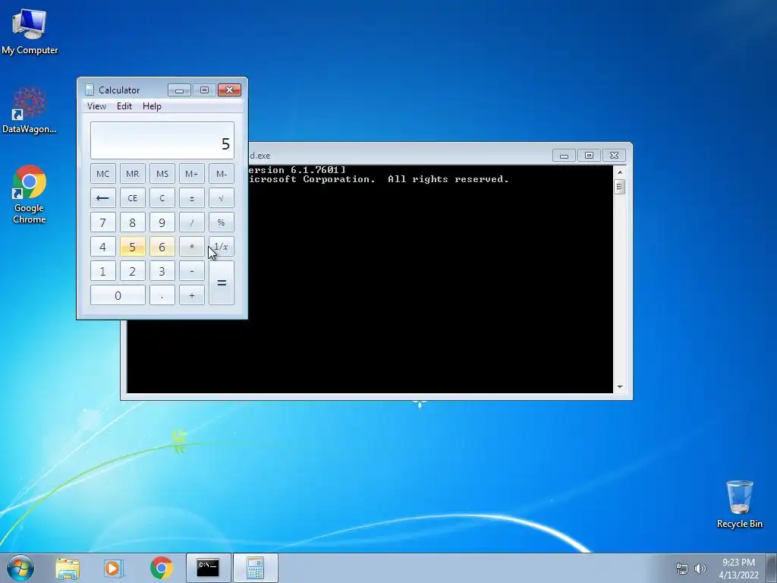The height and width of the screenshot is (583, 777).
Task: Click the 8 digit key
Action: coord(133,222)
